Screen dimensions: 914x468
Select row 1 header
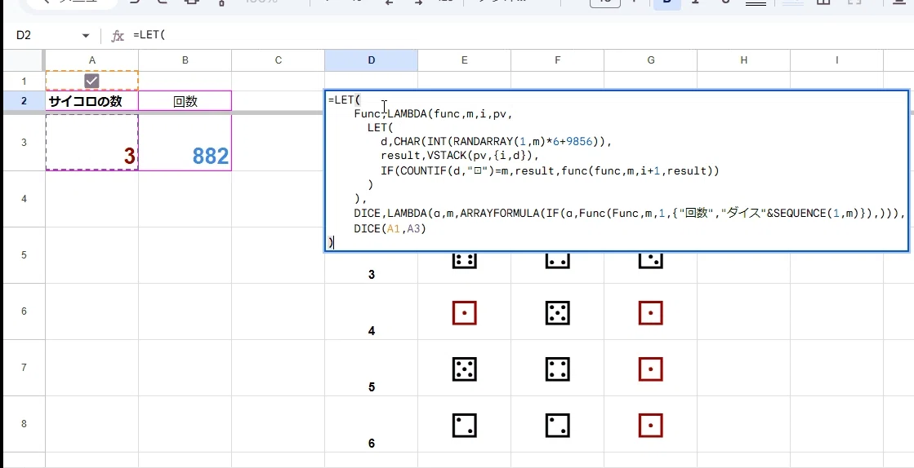[24, 81]
